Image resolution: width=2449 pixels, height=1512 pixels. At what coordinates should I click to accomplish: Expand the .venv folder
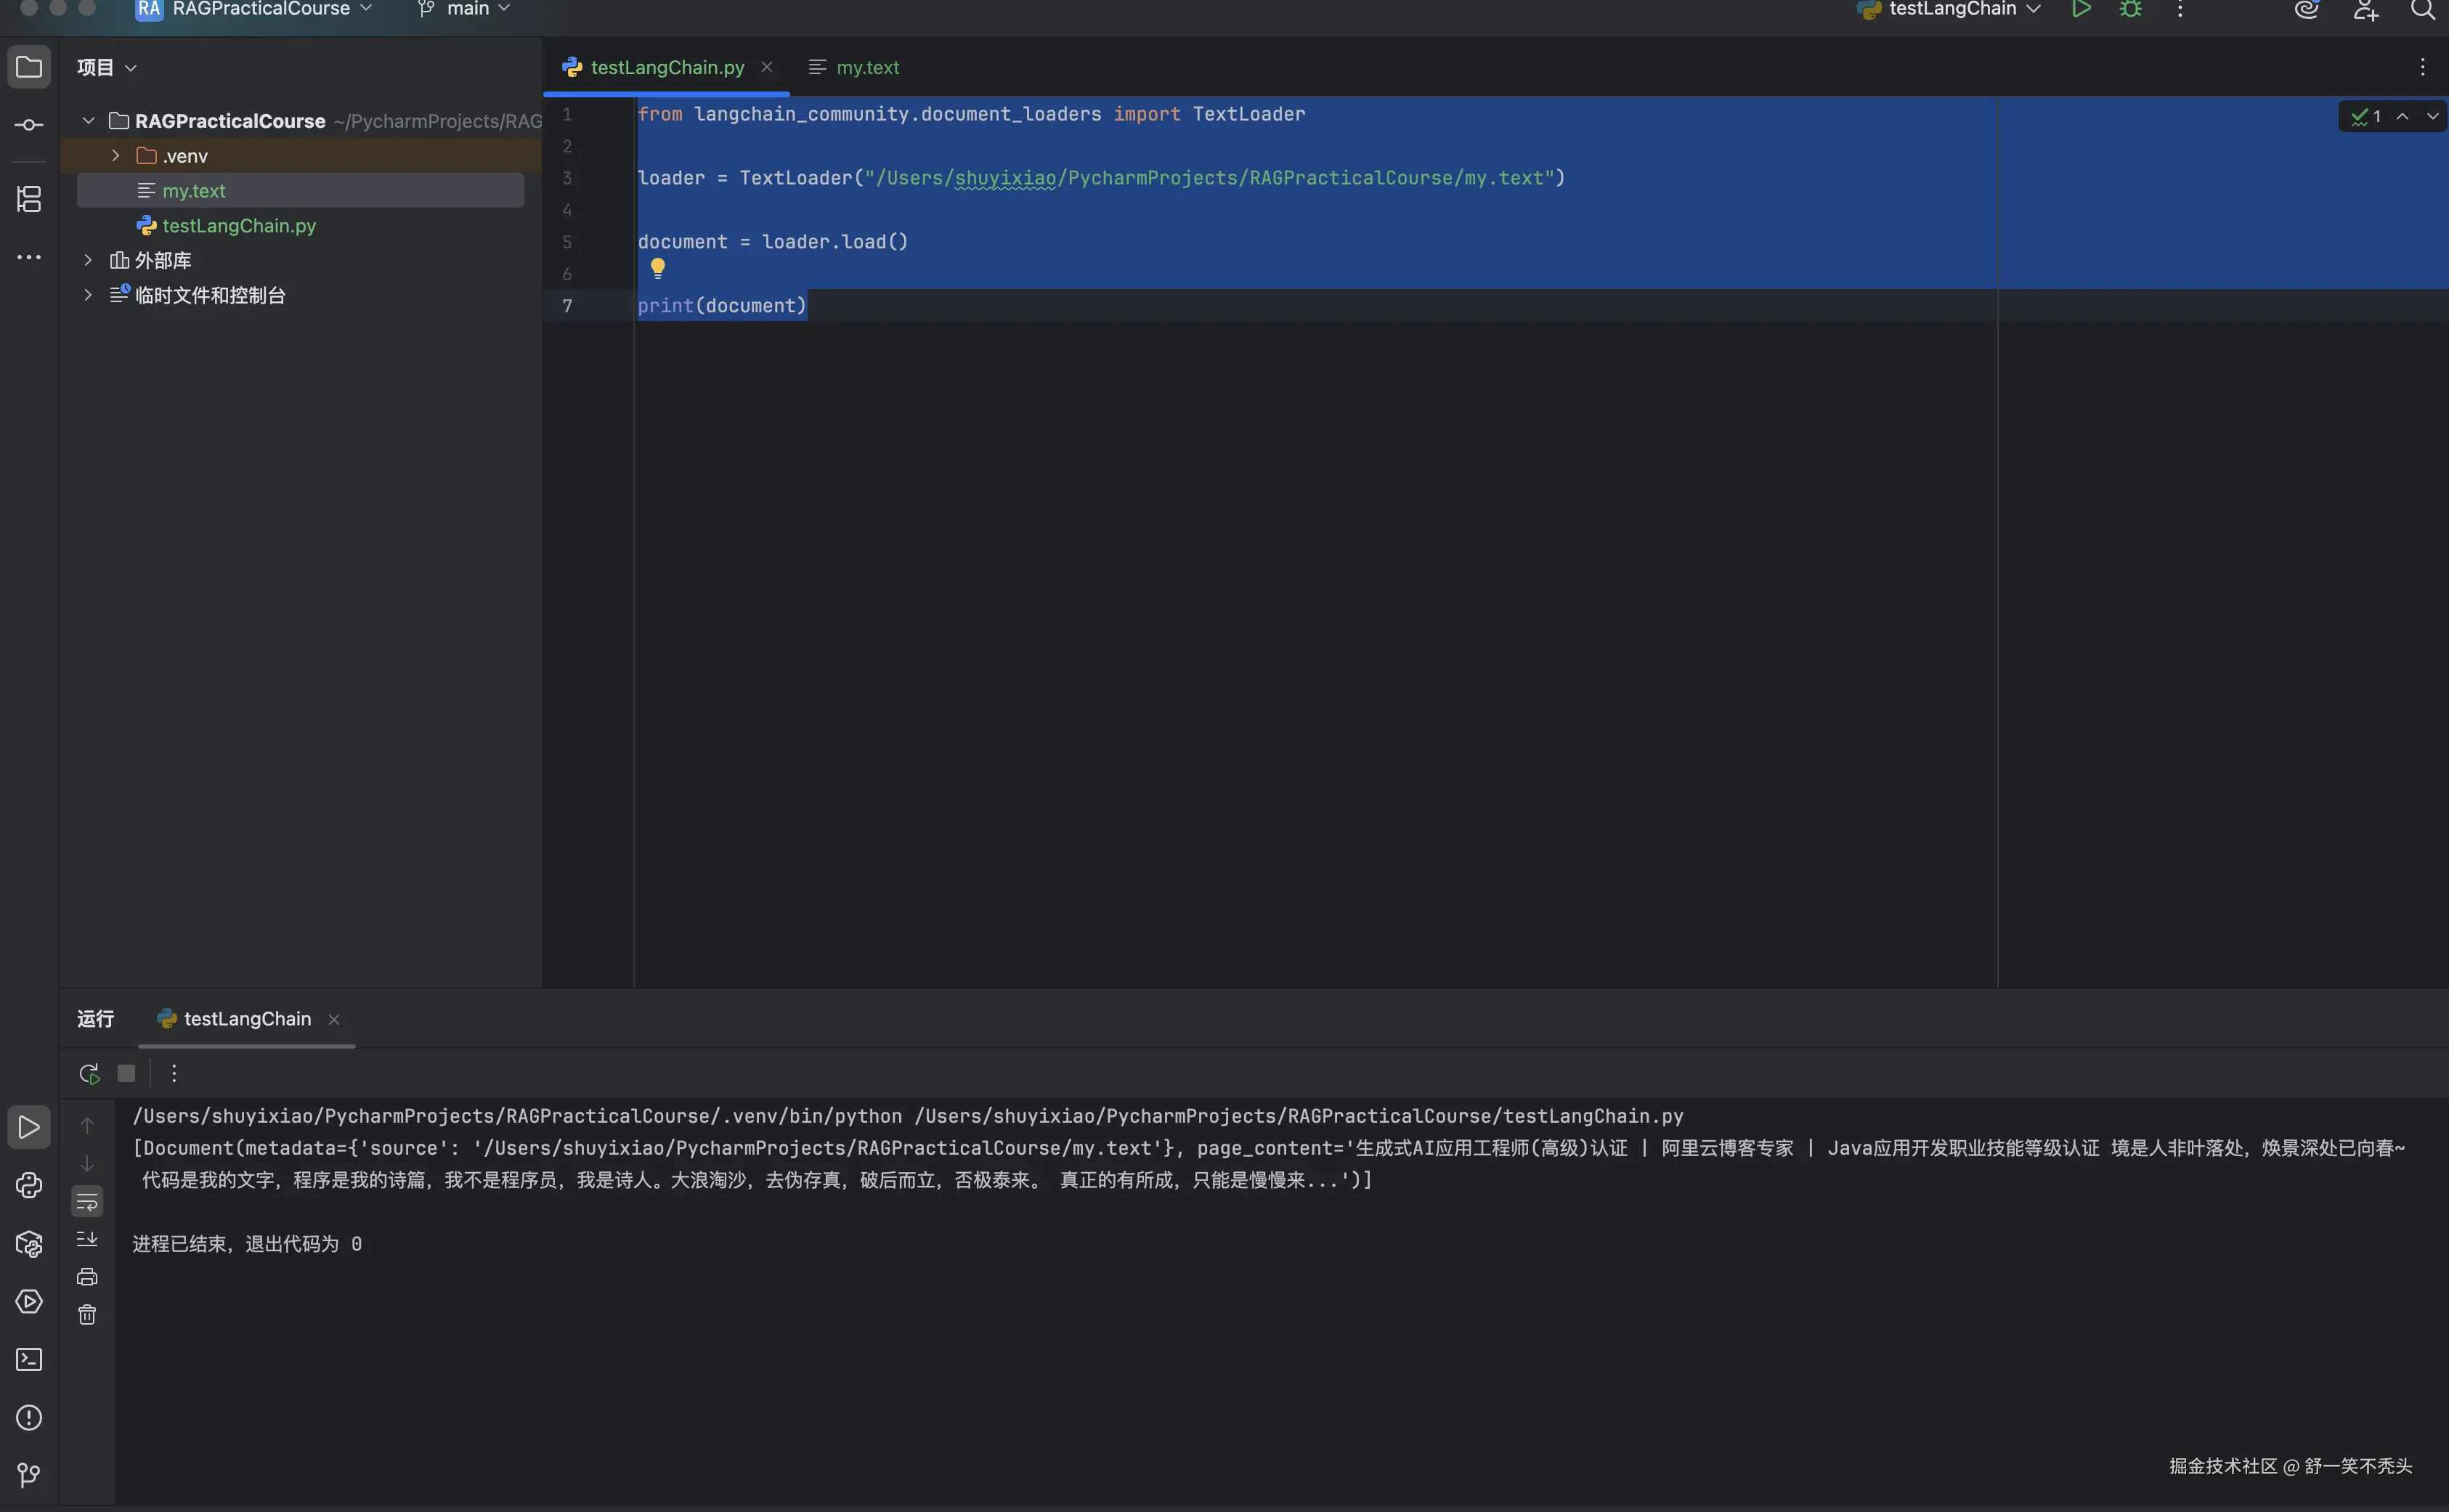(x=115, y=156)
